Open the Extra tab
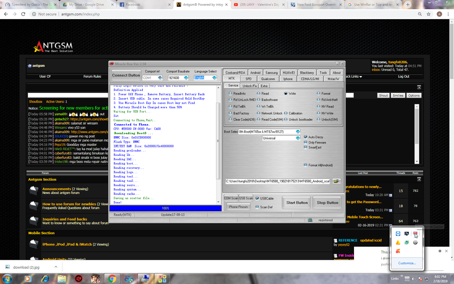 264,86
